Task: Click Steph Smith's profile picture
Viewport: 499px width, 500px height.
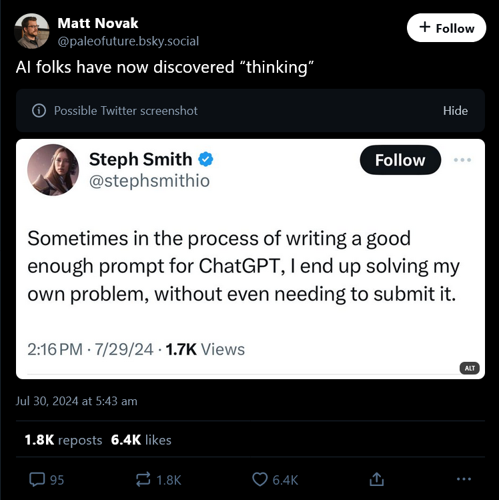Action: tap(53, 170)
